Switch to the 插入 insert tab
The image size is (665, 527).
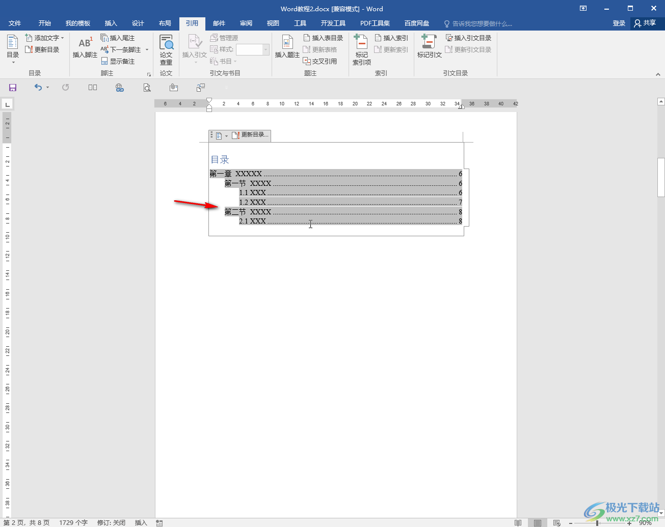[111, 23]
